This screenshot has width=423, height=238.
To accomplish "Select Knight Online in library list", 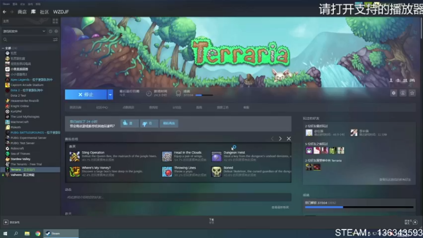I will (x=20, y=106).
